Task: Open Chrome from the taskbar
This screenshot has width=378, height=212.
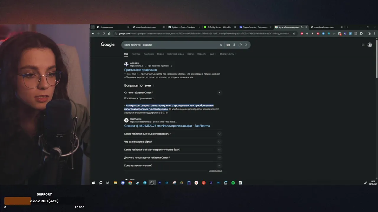Action: click(x=130, y=183)
